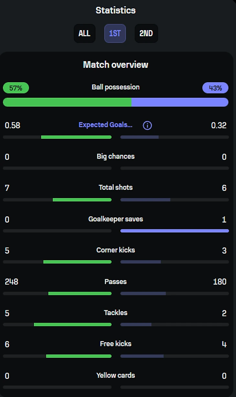Viewport: 236px width, 397px height.
Task: Click the Corner kicks label
Action: pyautogui.click(x=115, y=250)
